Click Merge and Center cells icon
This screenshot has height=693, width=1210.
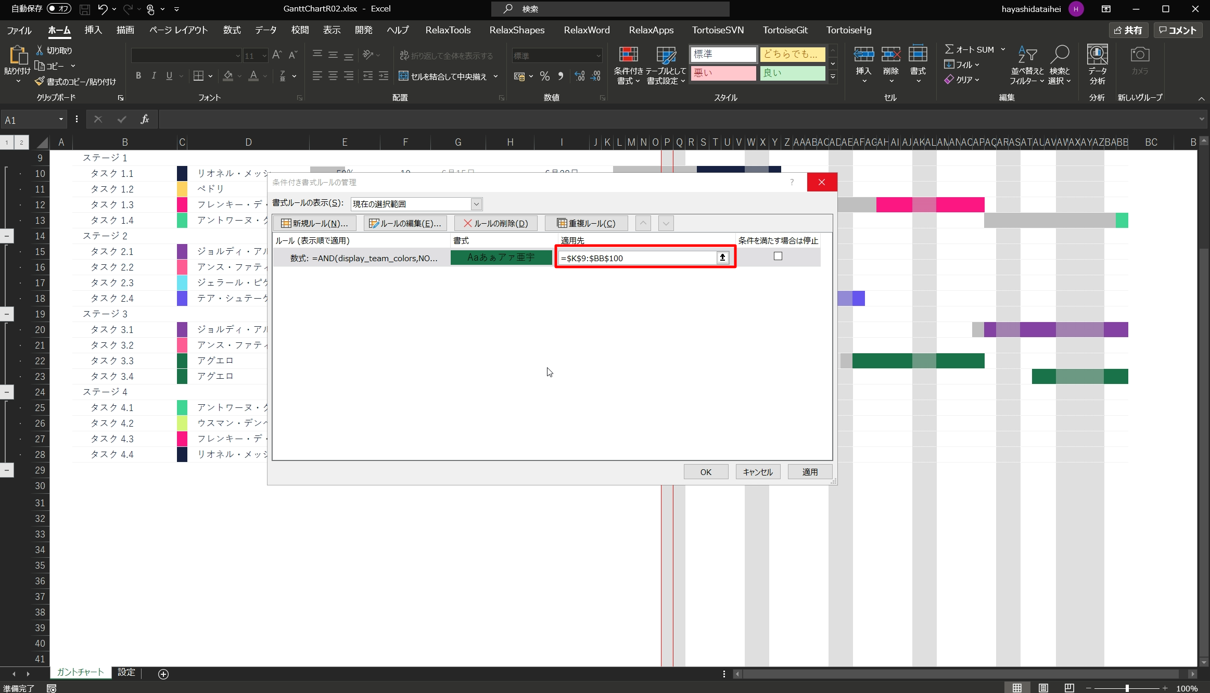(403, 76)
